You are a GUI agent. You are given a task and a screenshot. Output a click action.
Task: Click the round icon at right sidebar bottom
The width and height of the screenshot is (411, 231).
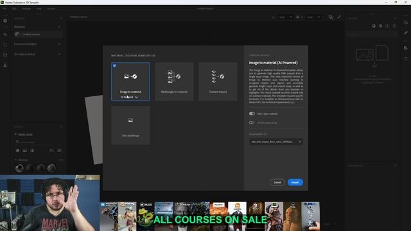click(406, 58)
